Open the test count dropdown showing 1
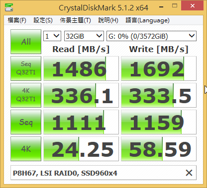Screen dimensions: 207x188 click(x=52, y=36)
